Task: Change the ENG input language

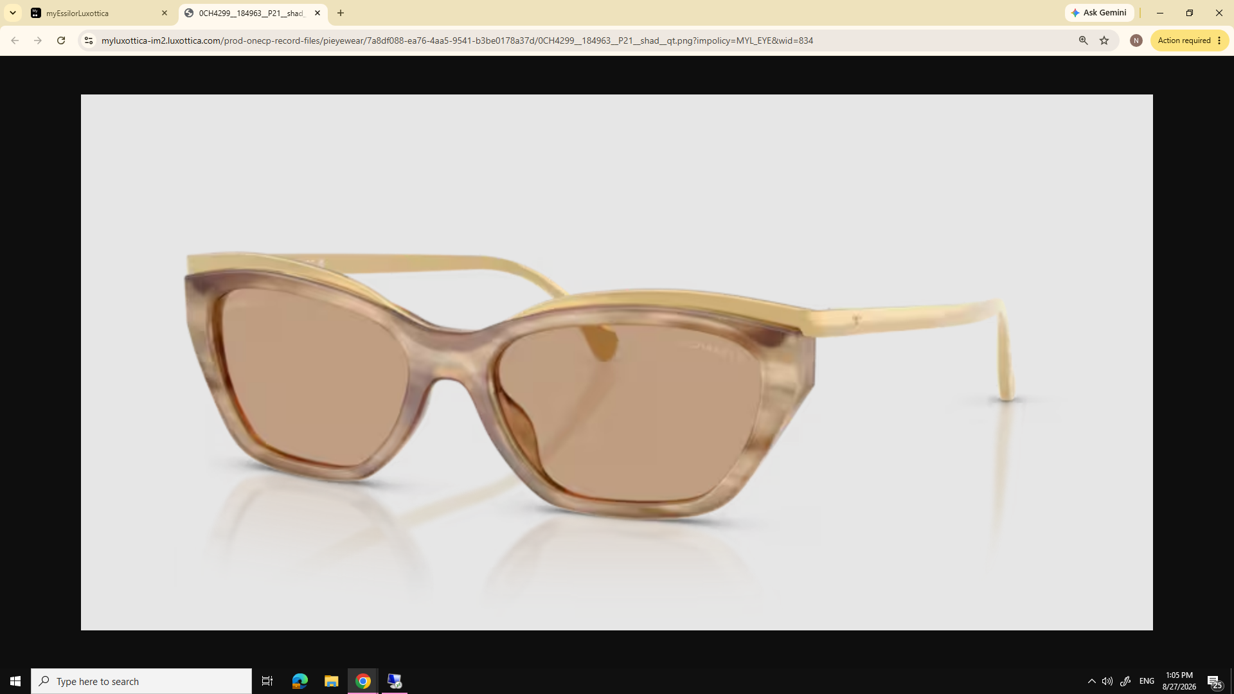Action: (x=1147, y=681)
